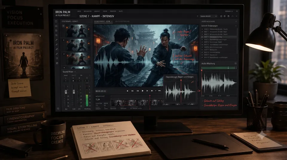Click the red marker above Audio-Mischung waveform

tap(202, 70)
